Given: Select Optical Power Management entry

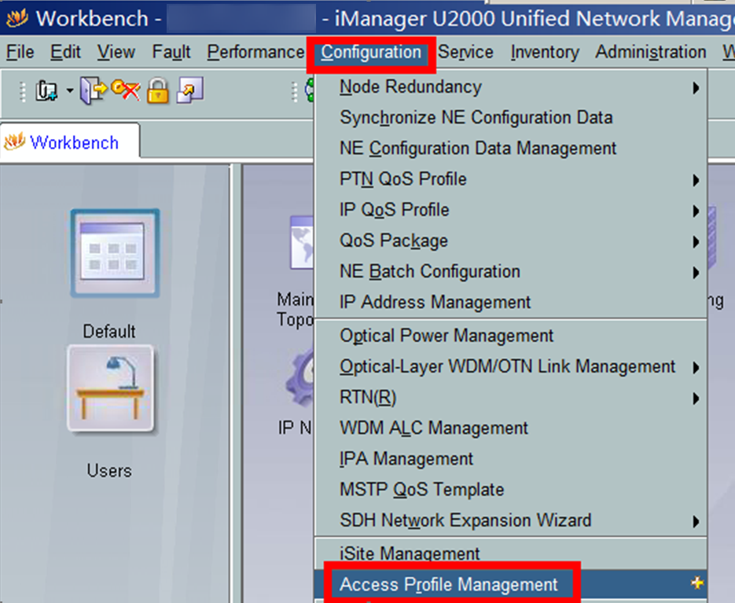Looking at the screenshot, I should 447,336.
